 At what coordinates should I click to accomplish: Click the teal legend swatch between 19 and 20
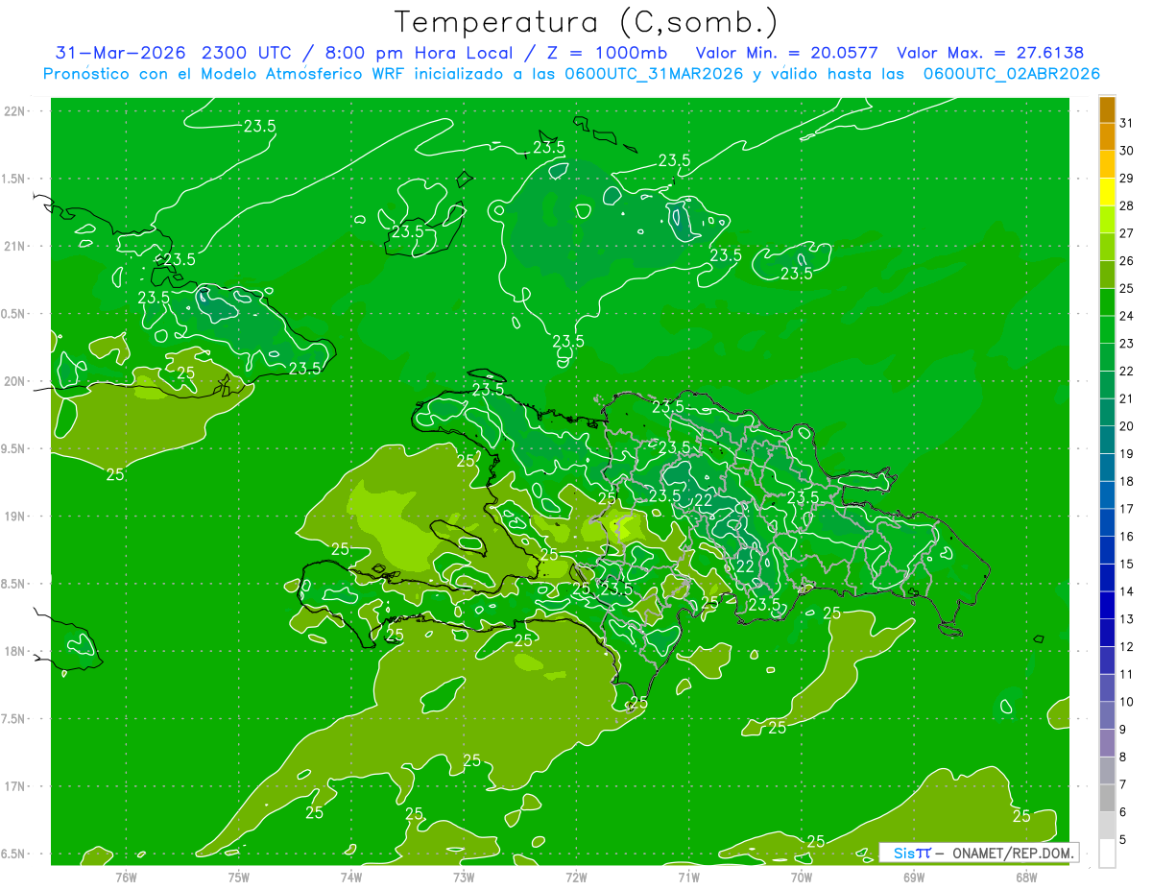tap(1107, 440)
